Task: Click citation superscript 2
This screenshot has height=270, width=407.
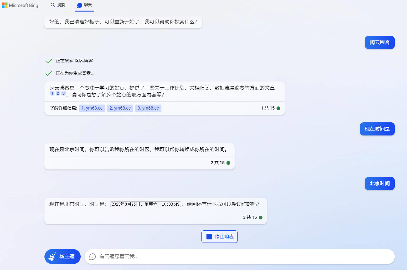Action: (x=58, y=93)
